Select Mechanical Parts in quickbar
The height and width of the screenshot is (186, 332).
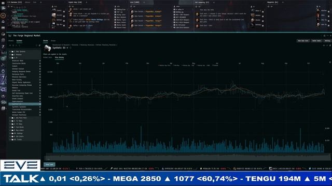(24, 74)
